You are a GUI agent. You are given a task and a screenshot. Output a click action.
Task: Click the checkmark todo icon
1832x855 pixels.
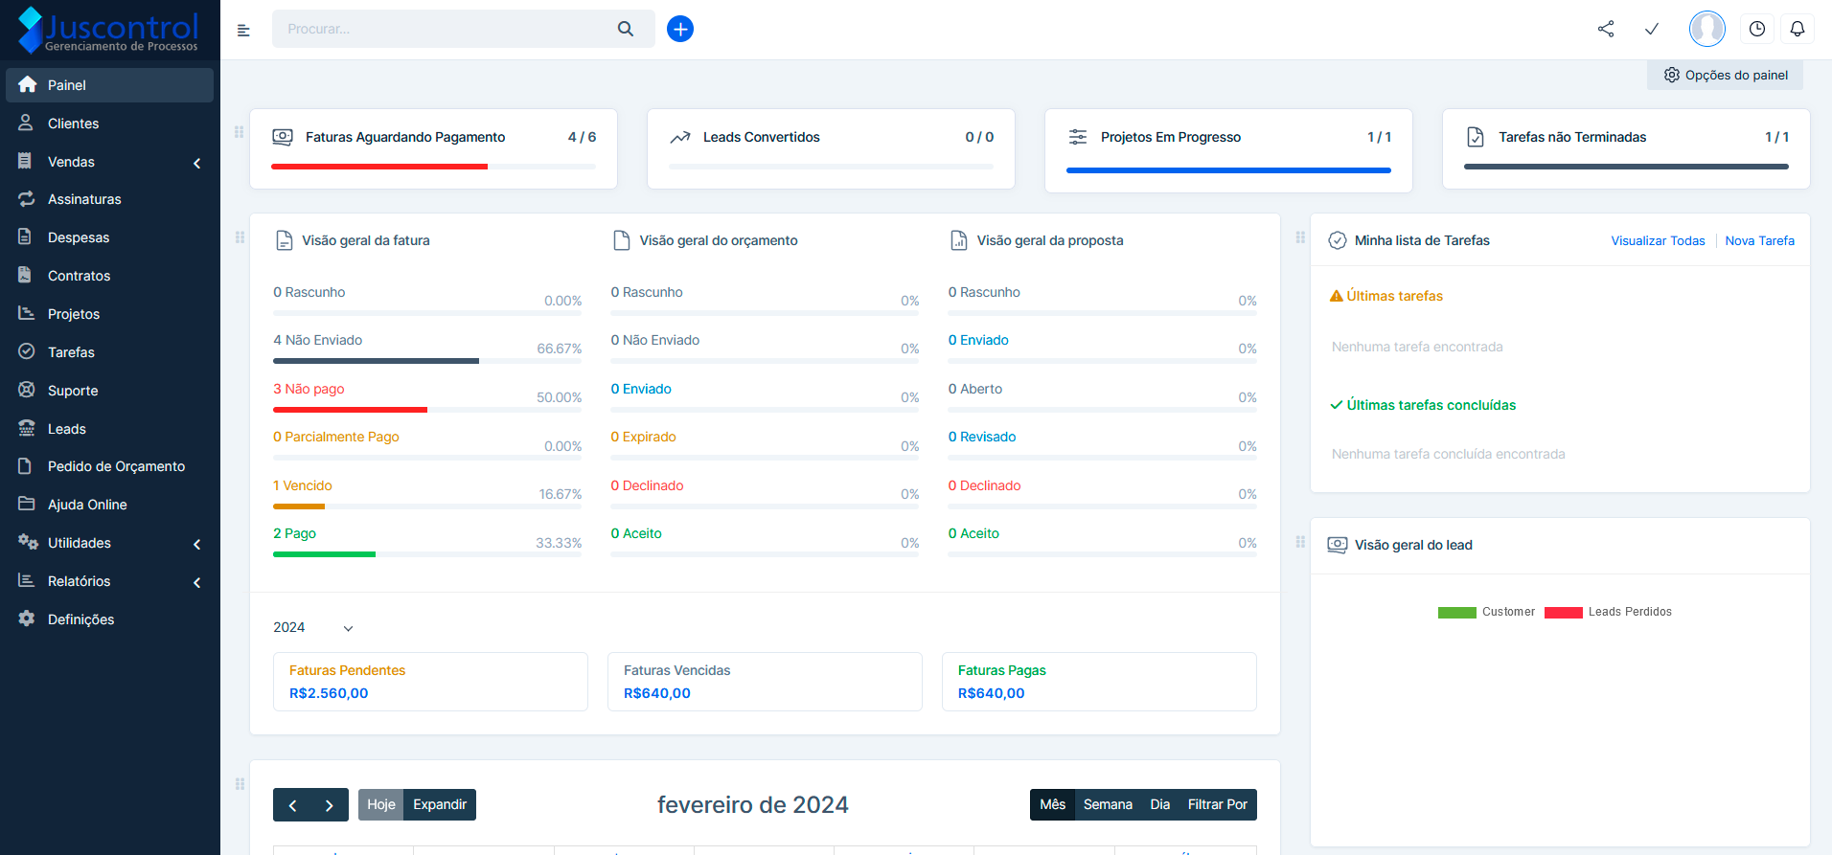click(1652, 29)
